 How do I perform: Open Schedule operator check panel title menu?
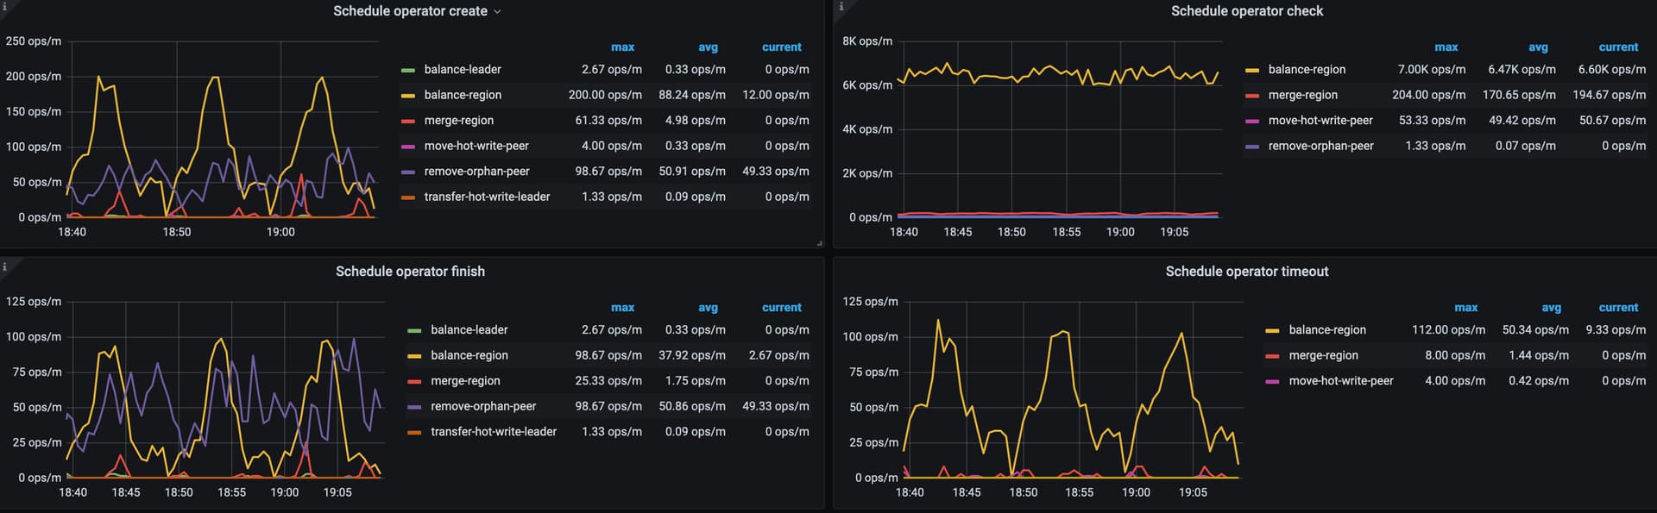tap(1246, 11)
